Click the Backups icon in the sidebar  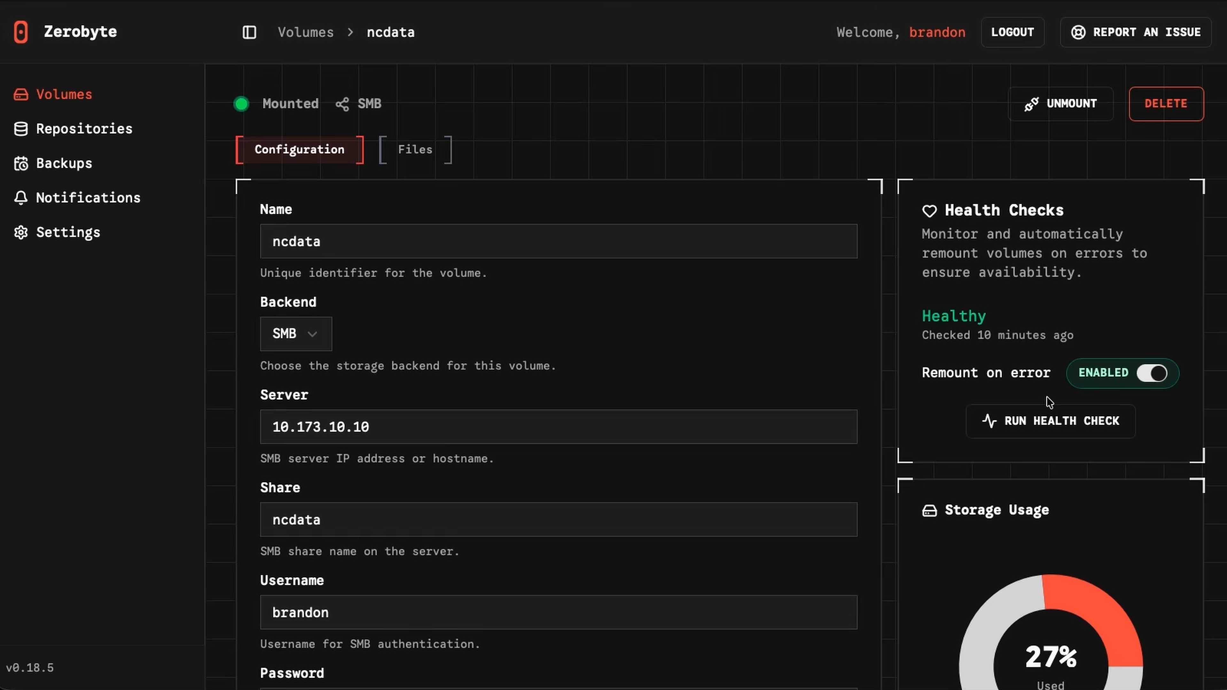(21, 163)
